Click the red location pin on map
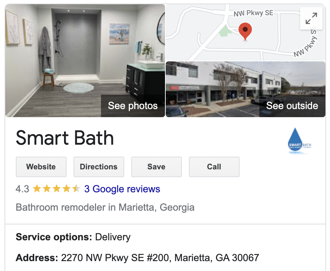Image resolution: width=330 pixels, height=271 pixels. 245,32
